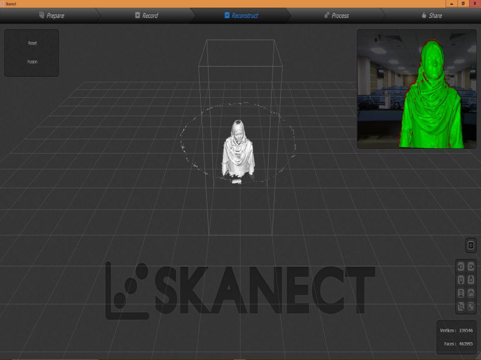Click the Record tab icon
This screenshot has height=360, width=481.
coord(138,15)
